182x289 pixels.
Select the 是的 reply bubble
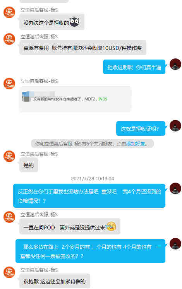coord(29,165)
